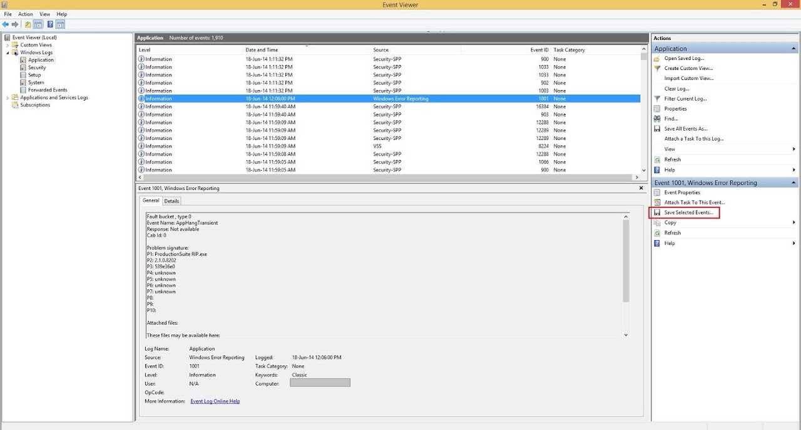Open the Application log in the tree
The height and width of the screenshot is (430, 801).
tap(41, 60)
